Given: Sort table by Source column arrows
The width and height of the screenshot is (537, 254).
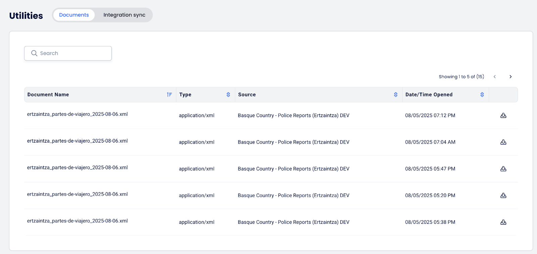Looking at the screenshot, I should pyautogui.click(x=396, y=95).
